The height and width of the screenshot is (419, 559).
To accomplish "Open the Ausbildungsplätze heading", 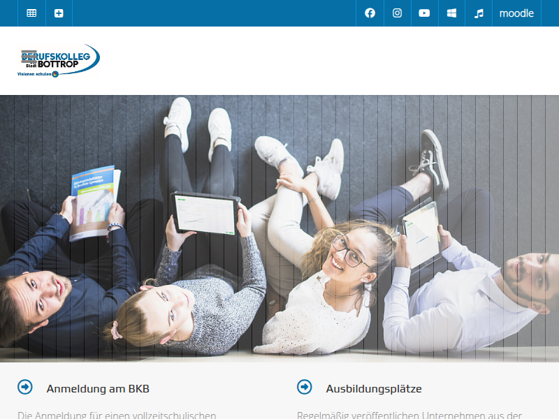I will (374, 389).
